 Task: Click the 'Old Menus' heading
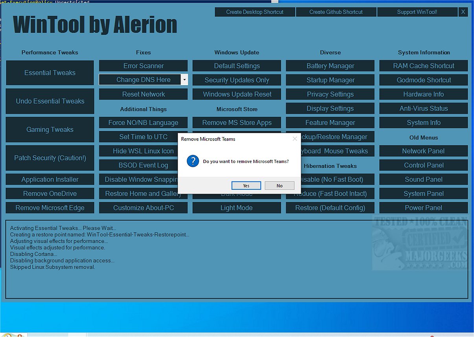pos(424,137)
